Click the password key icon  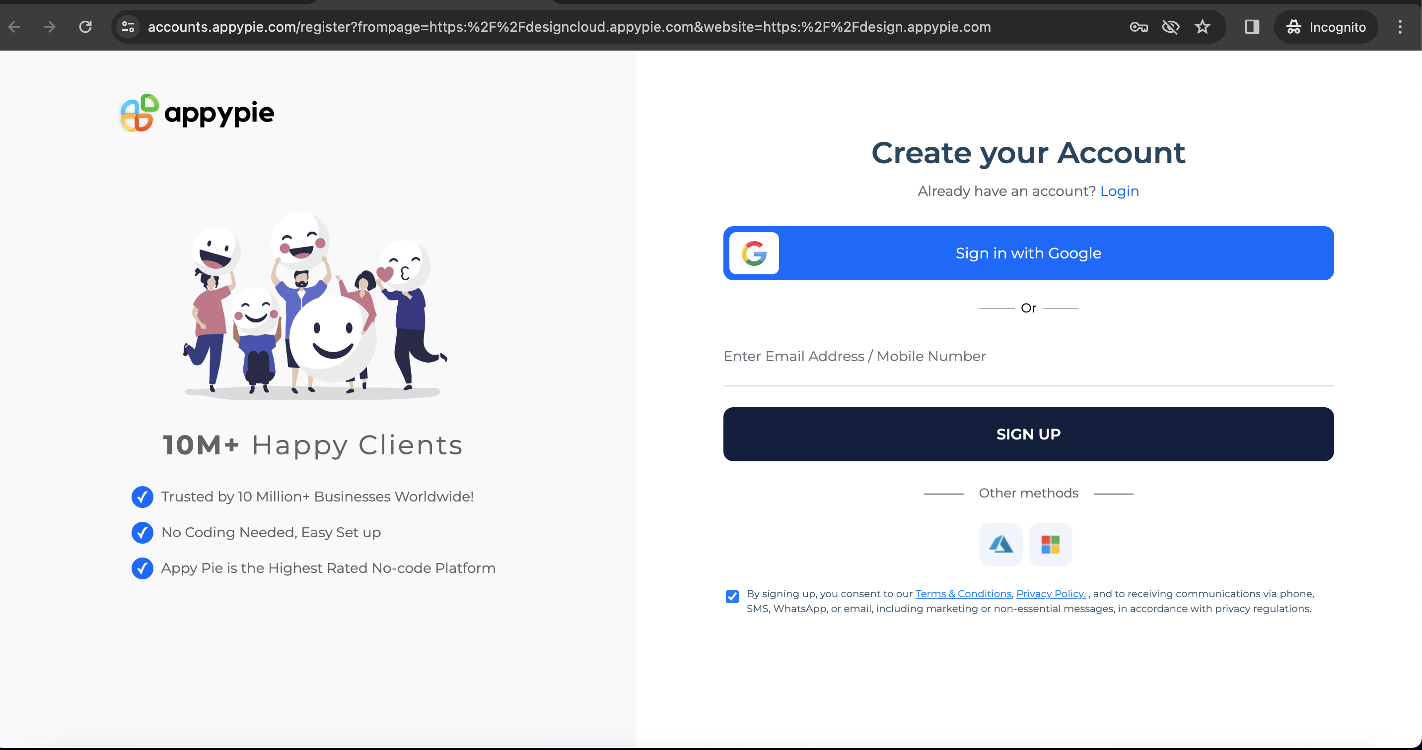tap(1138, 26)
